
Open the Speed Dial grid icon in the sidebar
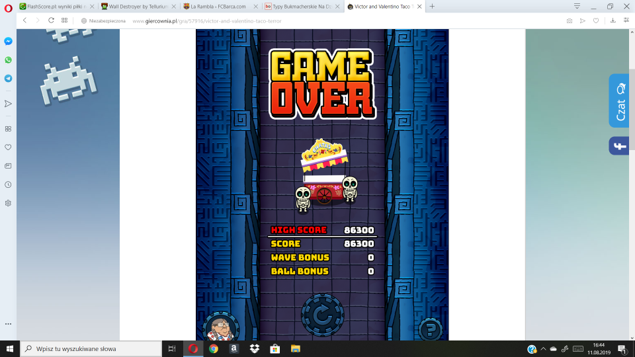(x=8, y=129)
